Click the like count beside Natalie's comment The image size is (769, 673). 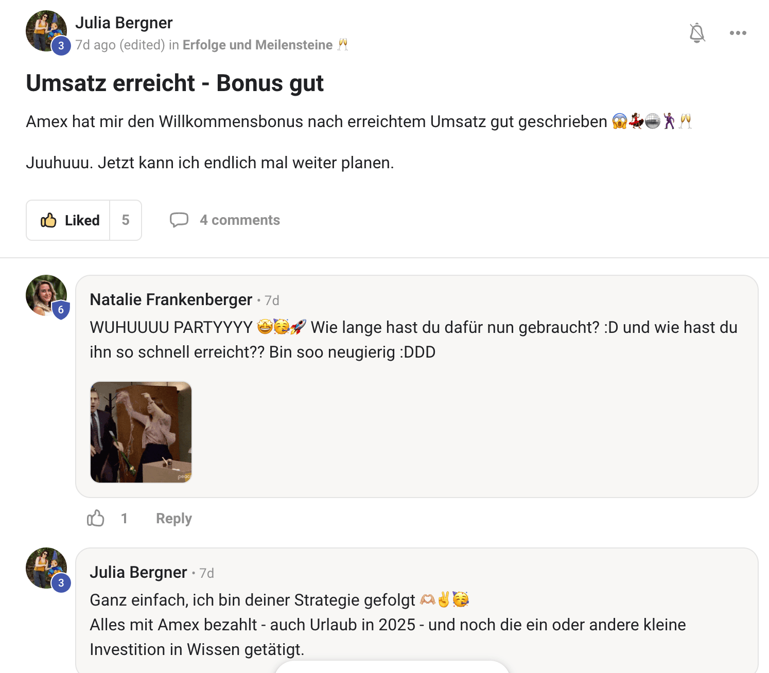pos(124,518)
